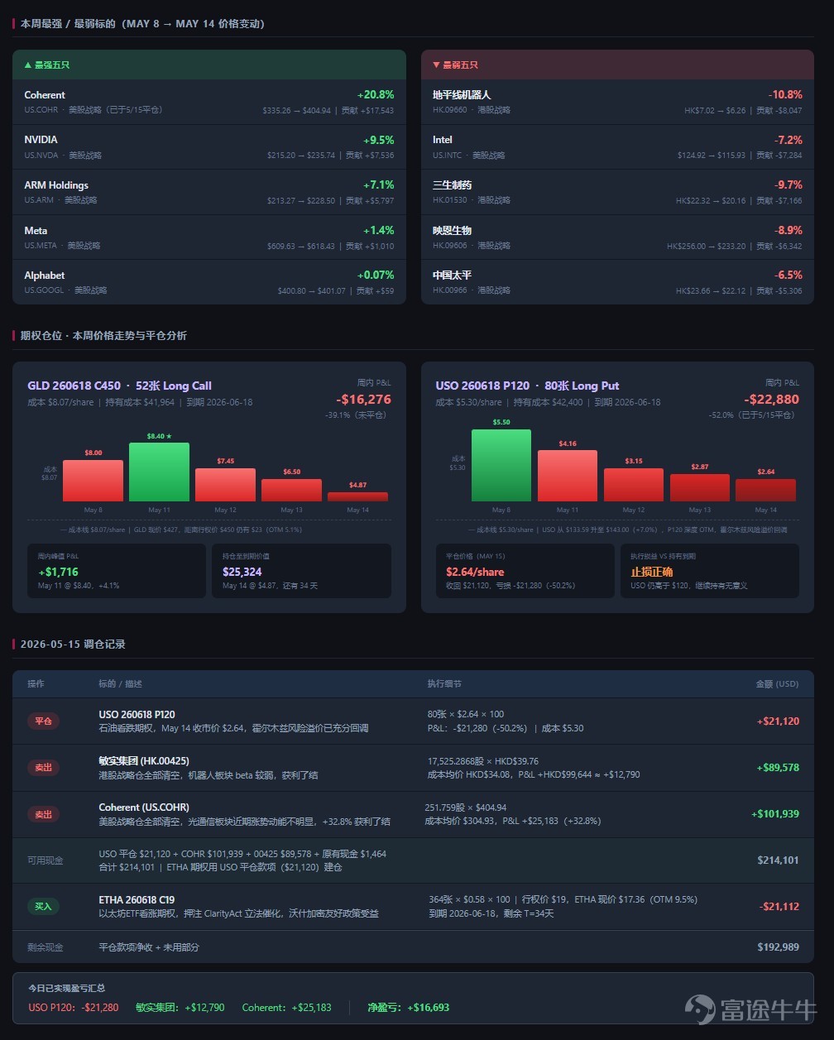Click the +$101,939 amount
This screenshot has height=1040, width=834.
775,814
